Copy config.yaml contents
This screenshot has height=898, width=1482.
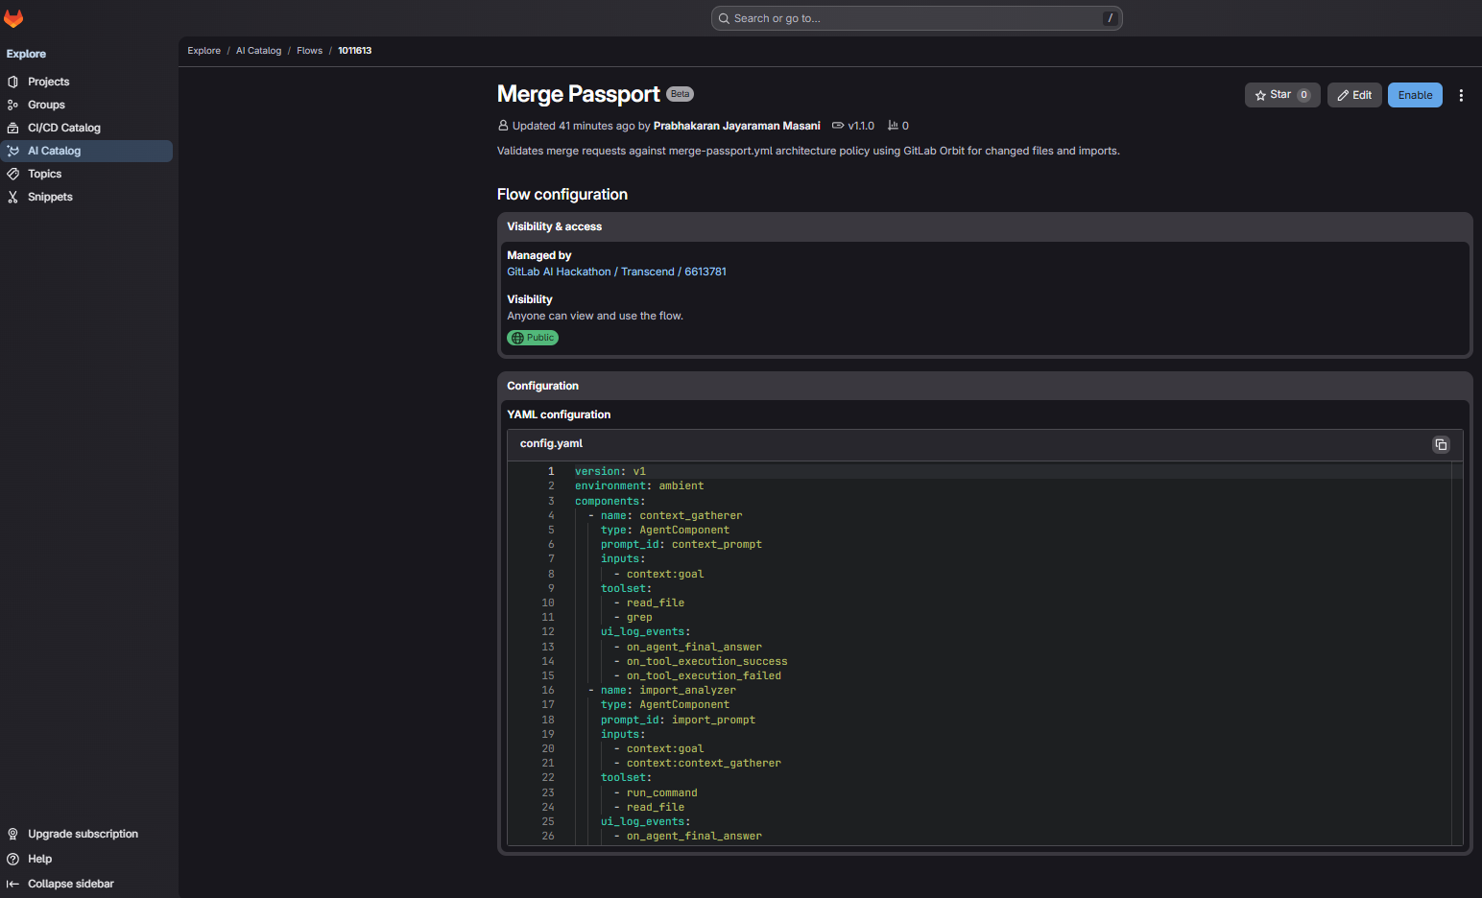(1440, 444)
